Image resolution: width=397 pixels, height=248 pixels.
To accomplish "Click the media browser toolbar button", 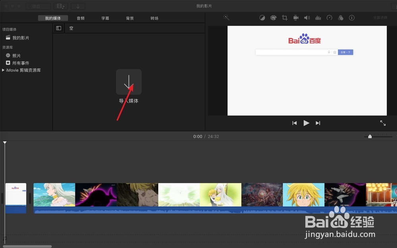I will tap(60, 6).
